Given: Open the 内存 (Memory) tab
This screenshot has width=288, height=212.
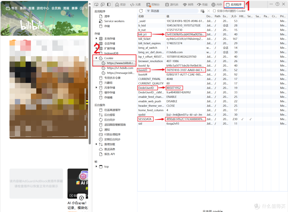Looking at the screenshot, I should 217,5.
